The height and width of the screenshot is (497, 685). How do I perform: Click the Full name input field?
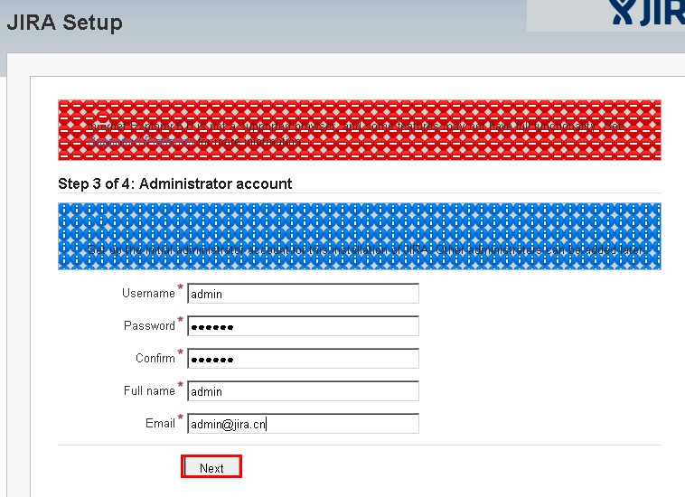(x=303, y=391)
